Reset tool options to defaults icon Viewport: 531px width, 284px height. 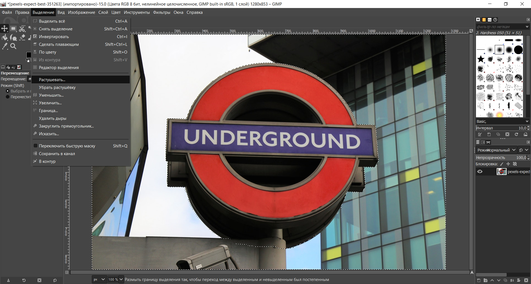tap(55, 280)
